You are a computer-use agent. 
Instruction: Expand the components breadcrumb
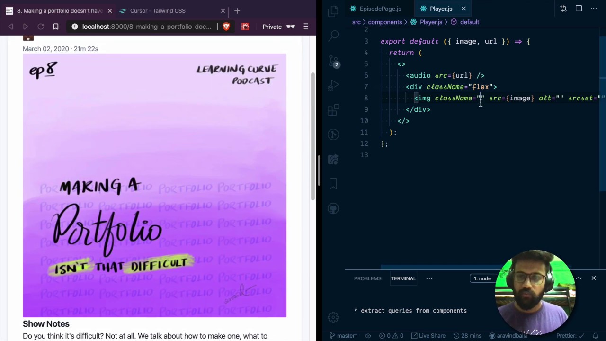point(385,22)
